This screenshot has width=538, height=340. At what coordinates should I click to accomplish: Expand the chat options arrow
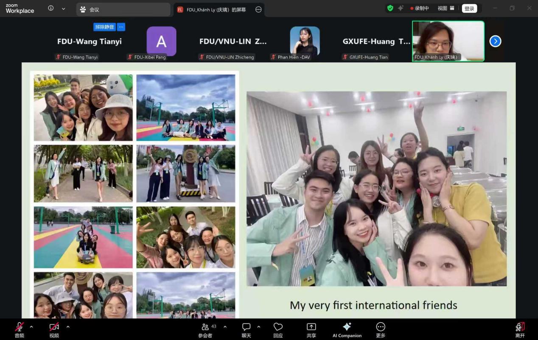(259, 326)
